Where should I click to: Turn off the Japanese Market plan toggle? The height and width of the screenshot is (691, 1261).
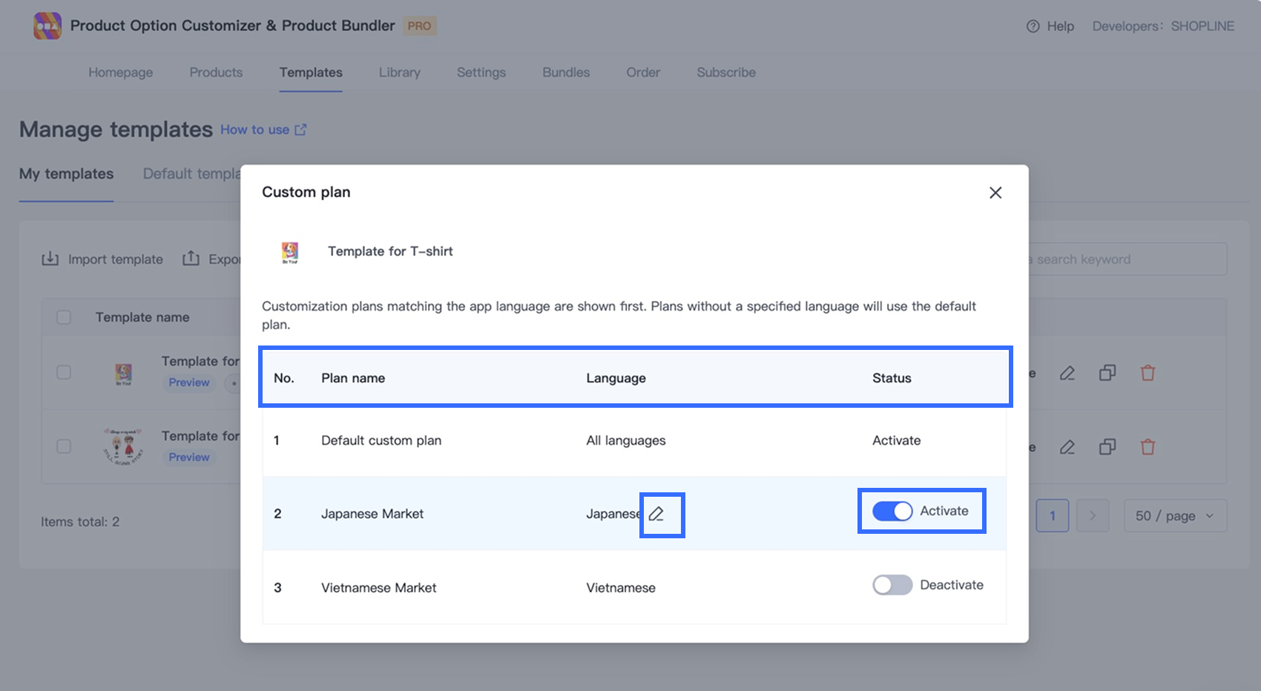(892, 512)
